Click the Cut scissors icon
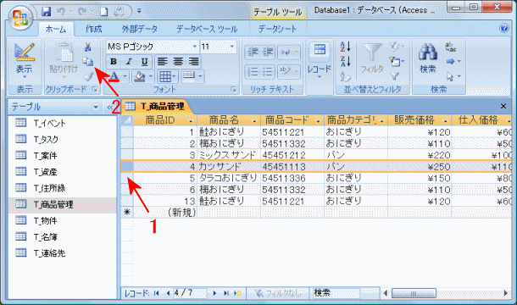 click(87, 47)
